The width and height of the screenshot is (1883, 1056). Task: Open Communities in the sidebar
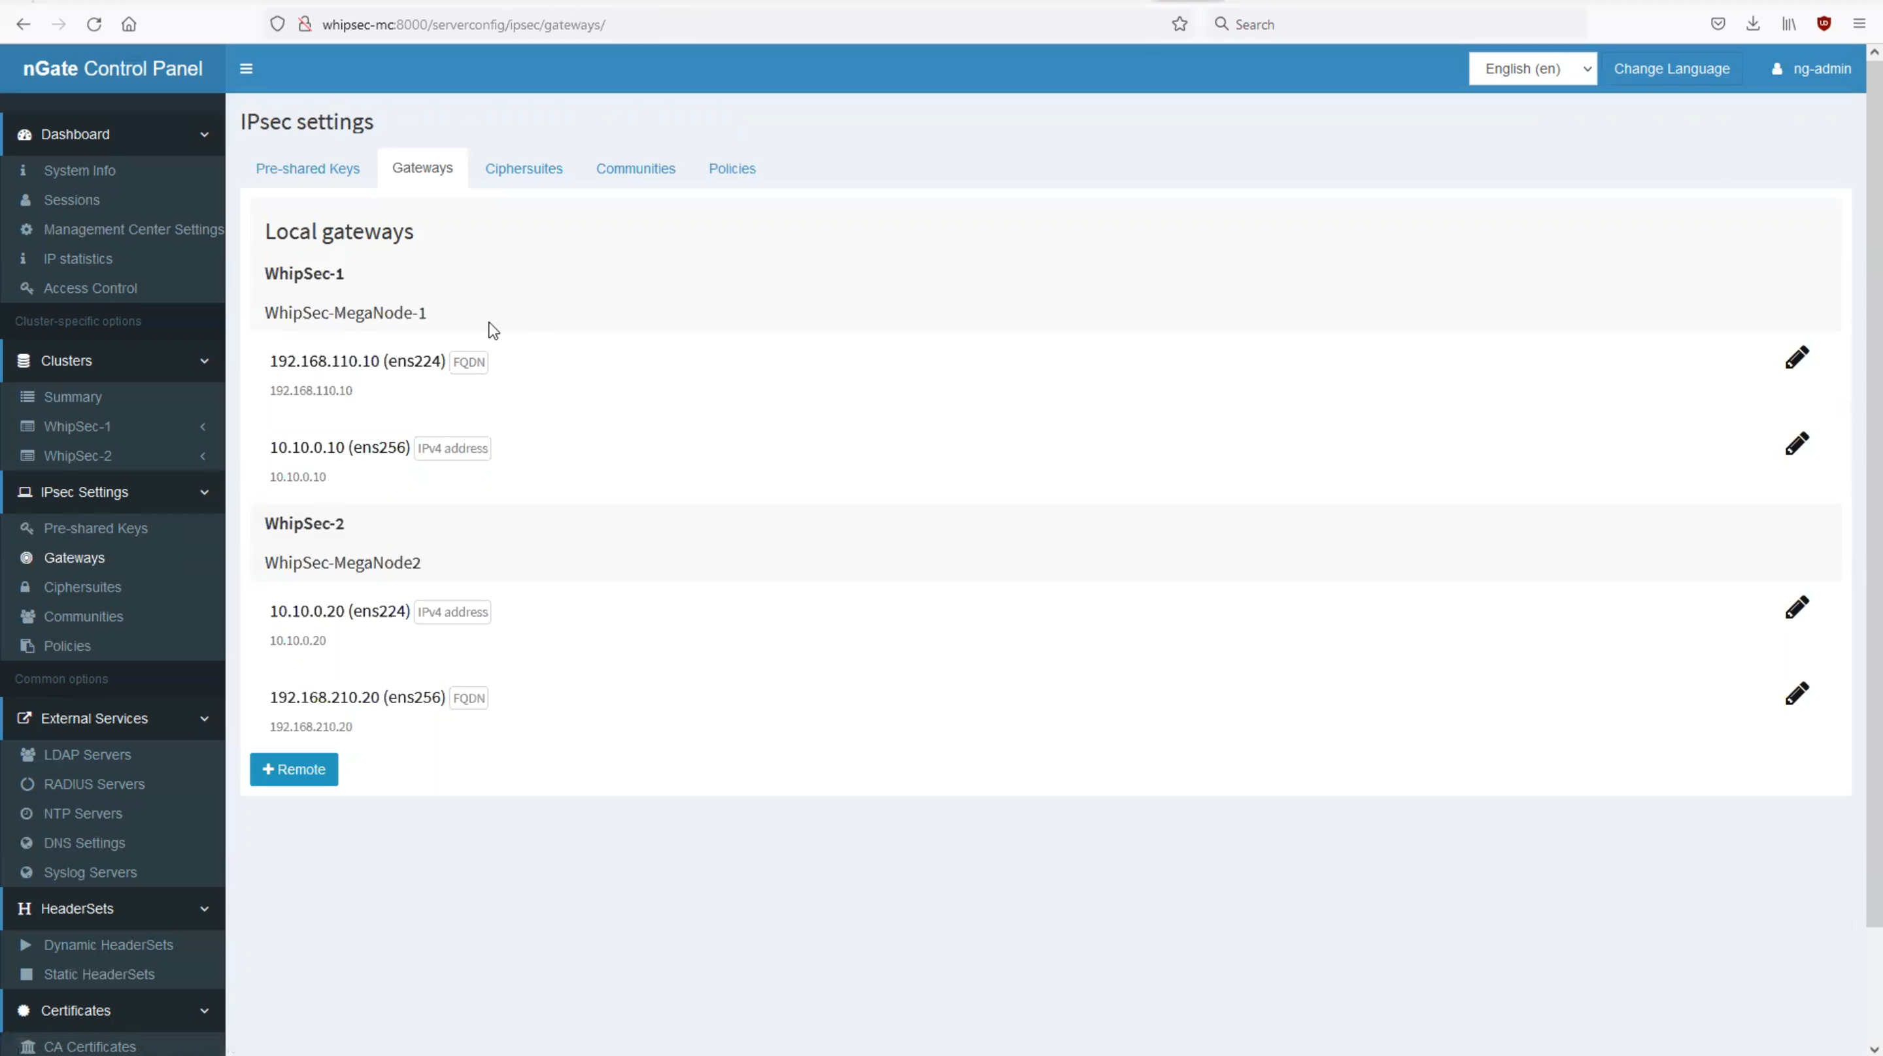click(x=83, y=617)
